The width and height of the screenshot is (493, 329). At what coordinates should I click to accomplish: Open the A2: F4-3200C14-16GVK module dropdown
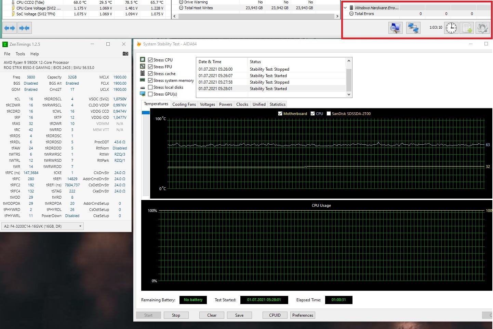42,226
